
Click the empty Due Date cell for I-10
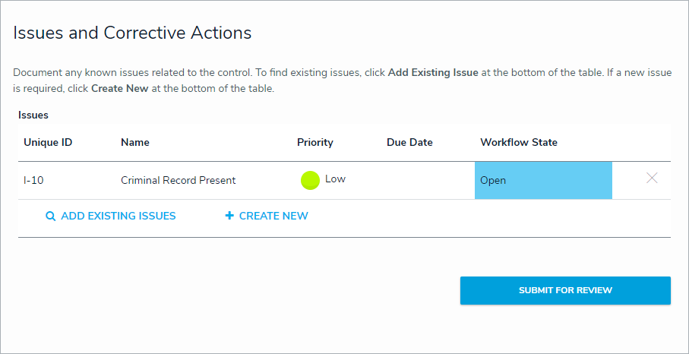click(x=425, y=180)
